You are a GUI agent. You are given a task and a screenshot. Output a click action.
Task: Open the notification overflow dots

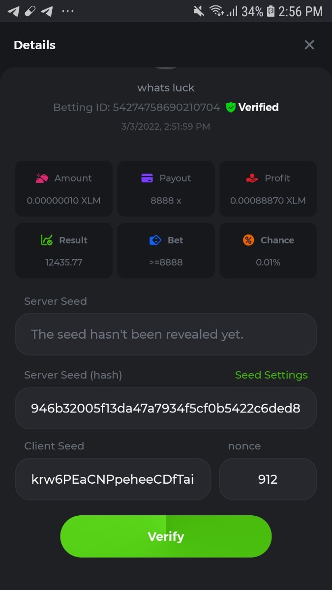(68, 11)
